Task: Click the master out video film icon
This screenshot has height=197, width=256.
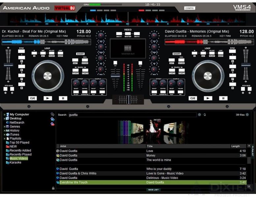Action: (128, 48)
